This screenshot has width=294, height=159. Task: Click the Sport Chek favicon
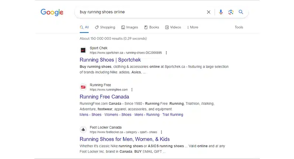(x=83, y=50)
